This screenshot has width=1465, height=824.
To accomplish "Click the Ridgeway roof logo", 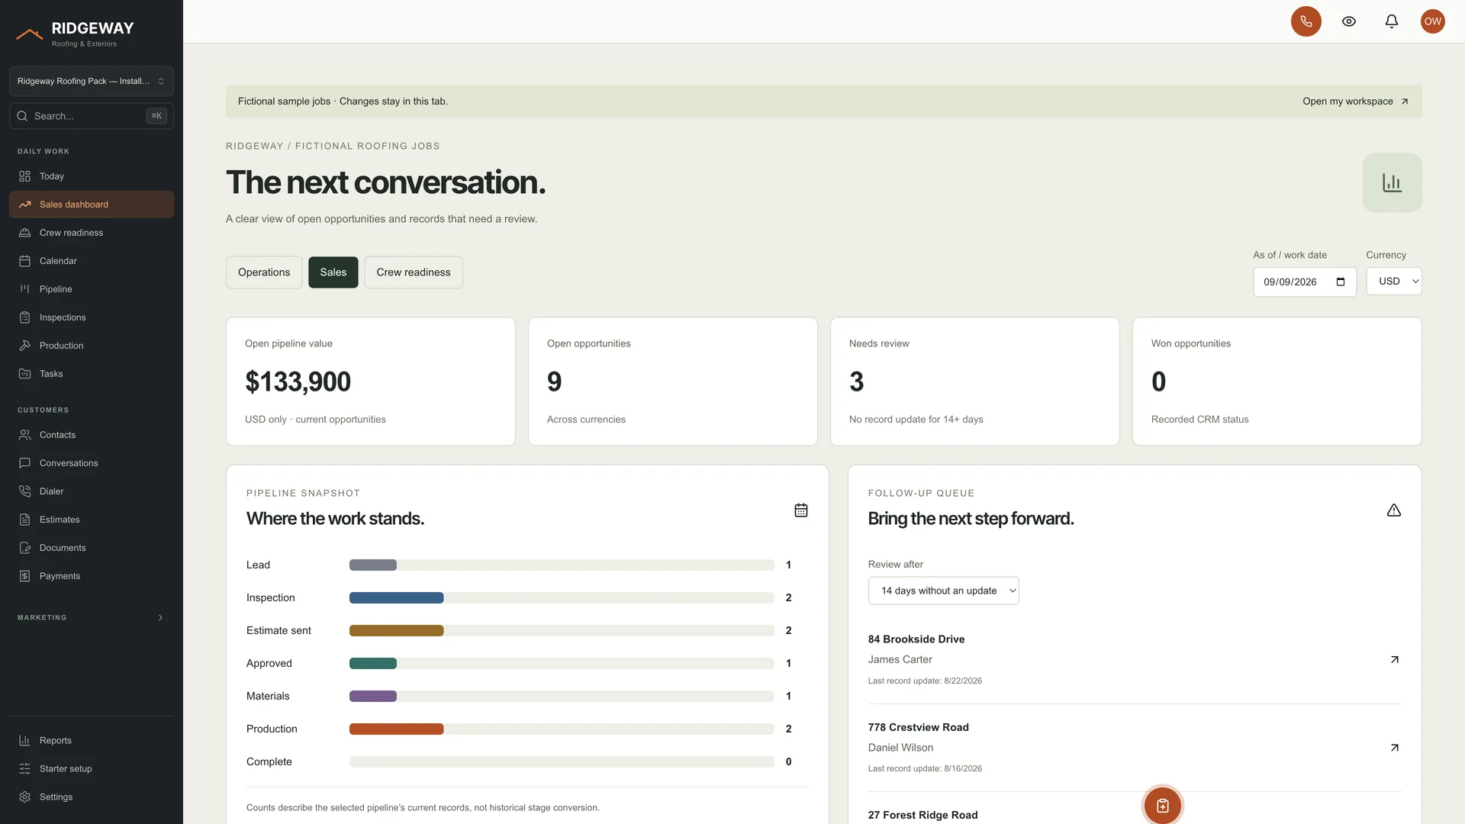I will pyautogui.click(x=30, y=34).
